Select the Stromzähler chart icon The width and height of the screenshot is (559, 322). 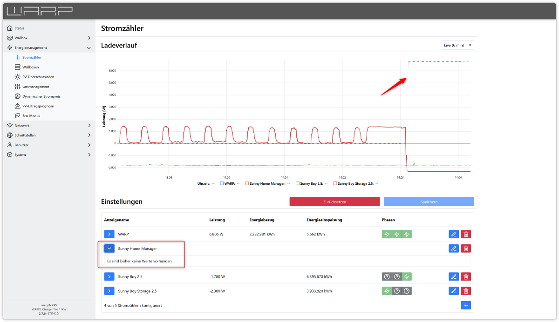(x=18, y=57)
